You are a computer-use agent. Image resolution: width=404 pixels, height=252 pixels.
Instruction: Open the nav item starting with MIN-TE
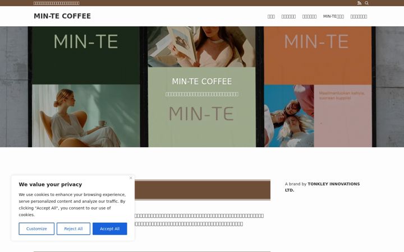pyautogui.click(x=333, y=16)
